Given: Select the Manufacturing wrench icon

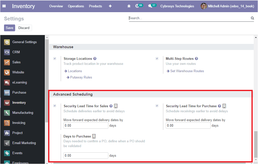Looking at the screenshot, I should coord(7,113).
